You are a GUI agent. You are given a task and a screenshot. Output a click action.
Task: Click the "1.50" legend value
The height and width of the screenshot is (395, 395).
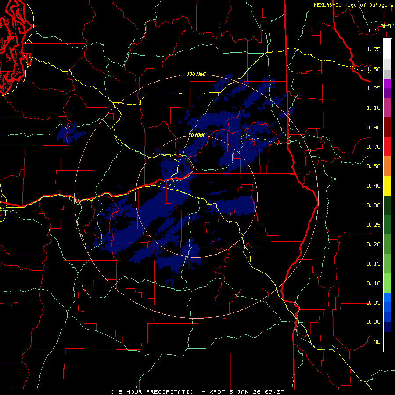pos(373,69)
